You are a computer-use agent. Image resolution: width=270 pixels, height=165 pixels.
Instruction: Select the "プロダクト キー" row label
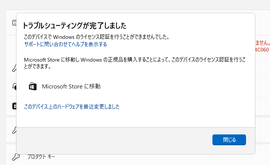point(41,156)
